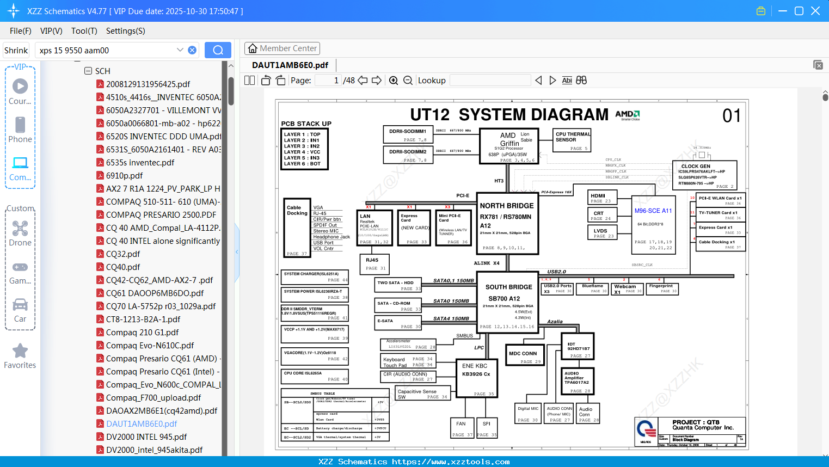
Task: Zoom in on the schematic
Action: pos(394,81)
